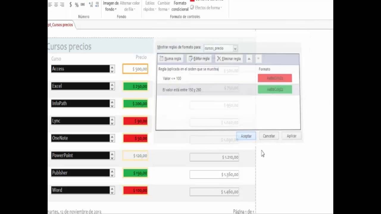The image size is (381, 214).
Task: Click spinner arrows beside Excel
Action: click(112, 86)
